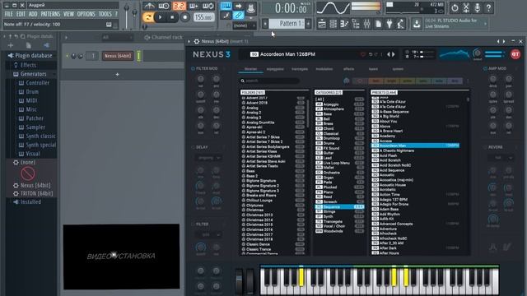Open the File menu
The image size is (527, 296).
9,14
